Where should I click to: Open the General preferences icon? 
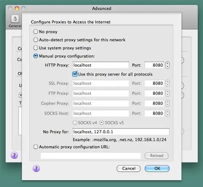(x=15, y=19)
